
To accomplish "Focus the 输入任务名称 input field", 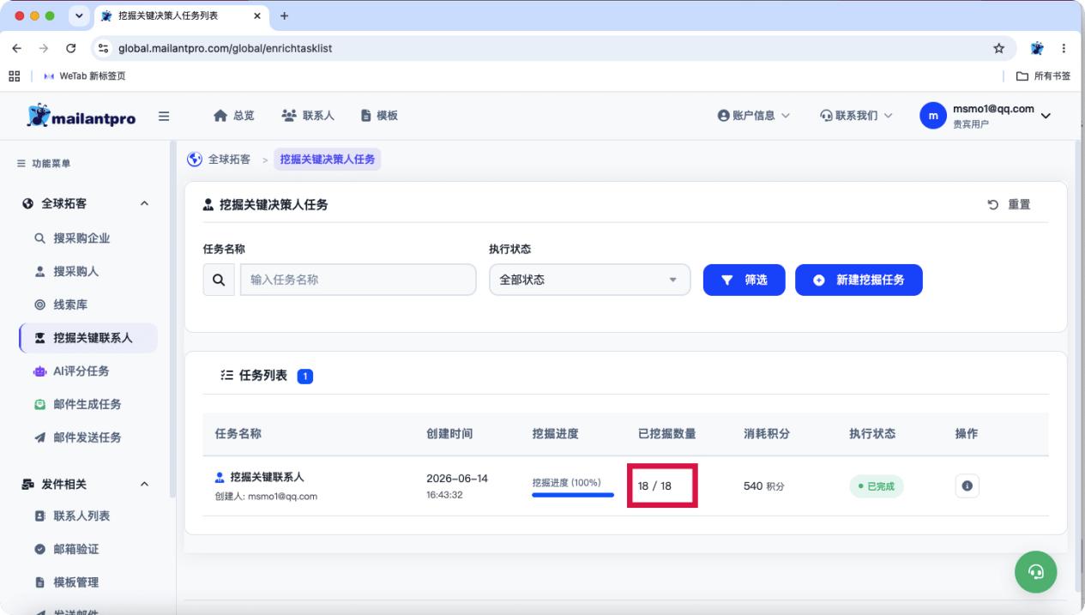I will tap(358, 280).
